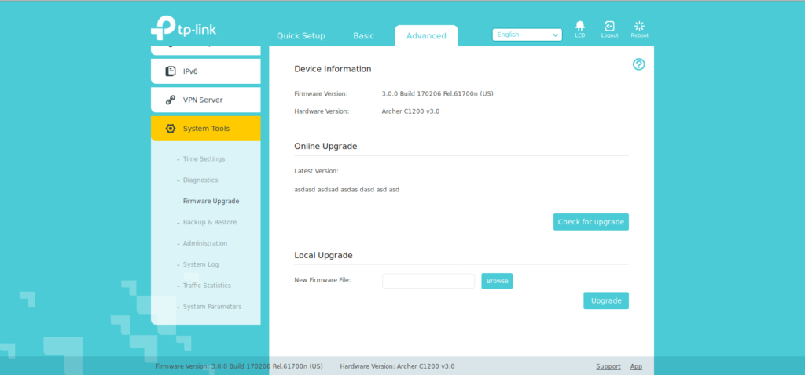This screenshot has height=375, width=805.
Task: Open the App link in the footer
Action: (636, 366)
